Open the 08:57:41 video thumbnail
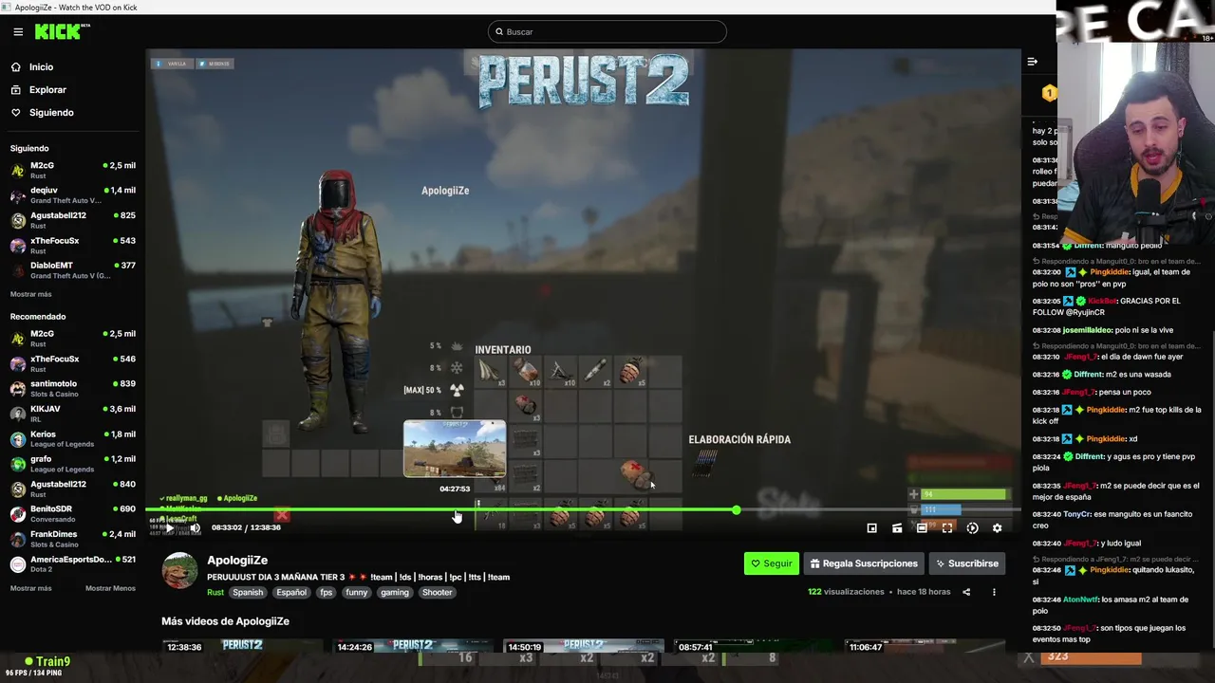This screenshot has width=1215, height=683. click(754, 647)
